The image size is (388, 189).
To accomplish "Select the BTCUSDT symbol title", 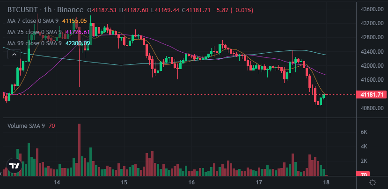I will [x=22, y=10].
